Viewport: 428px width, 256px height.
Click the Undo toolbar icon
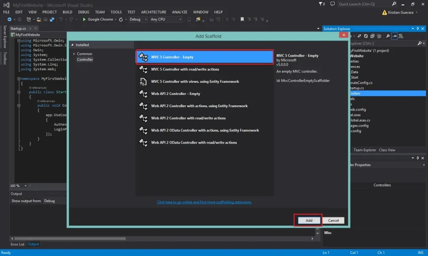61,19
